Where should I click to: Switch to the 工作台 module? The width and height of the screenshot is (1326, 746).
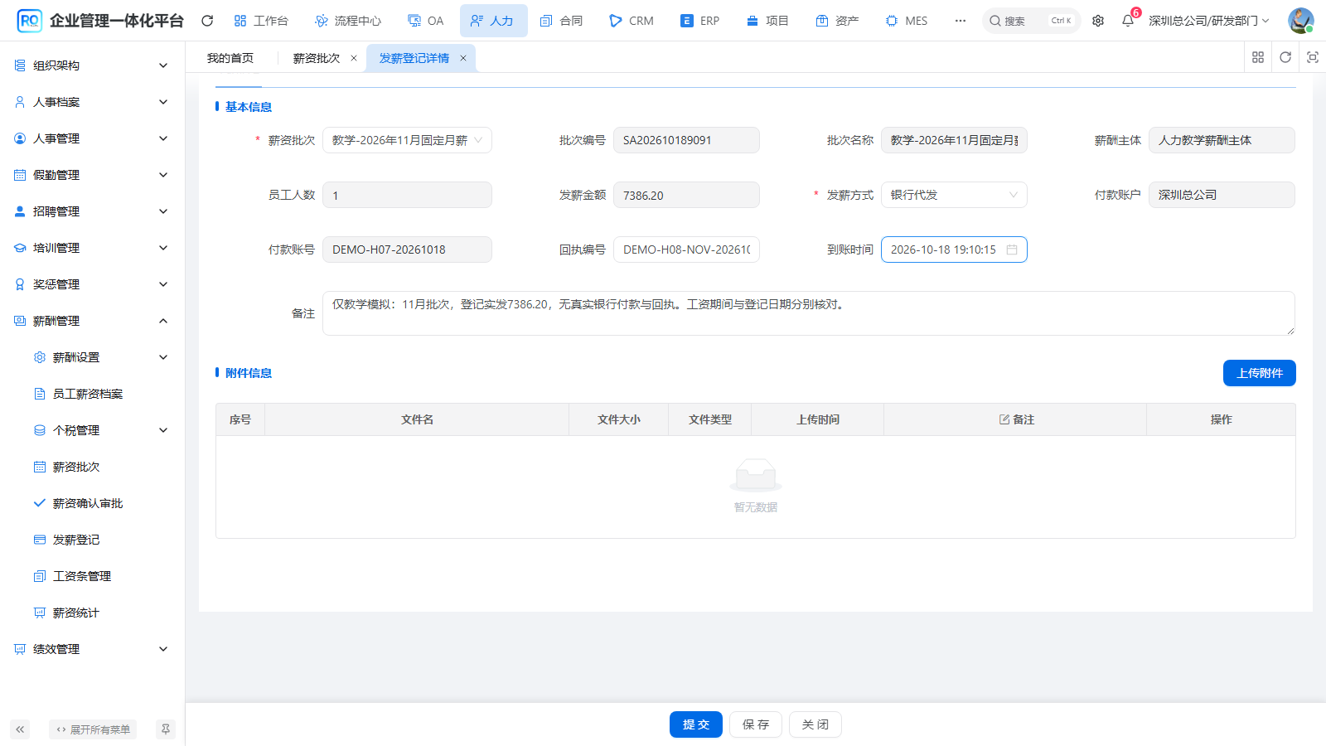point(261,21)
